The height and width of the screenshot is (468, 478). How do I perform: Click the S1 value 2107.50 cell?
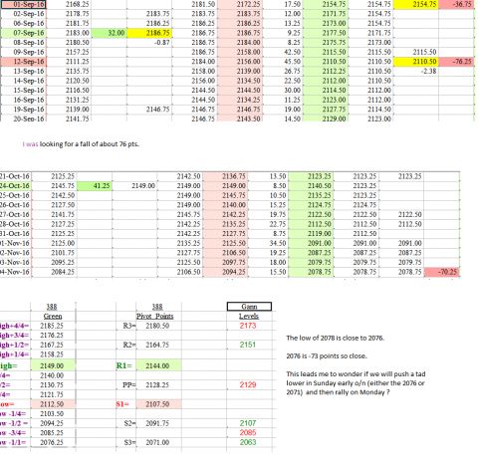pyautogui.click(x=158, y=404)
